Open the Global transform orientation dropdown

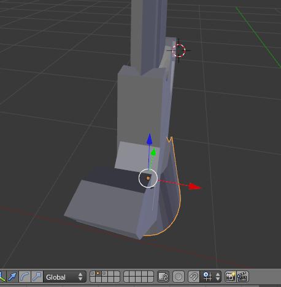point(64,277)
